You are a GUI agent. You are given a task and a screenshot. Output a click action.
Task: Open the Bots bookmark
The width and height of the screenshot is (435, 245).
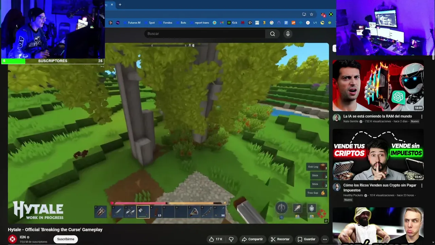[x=181, y=23]
